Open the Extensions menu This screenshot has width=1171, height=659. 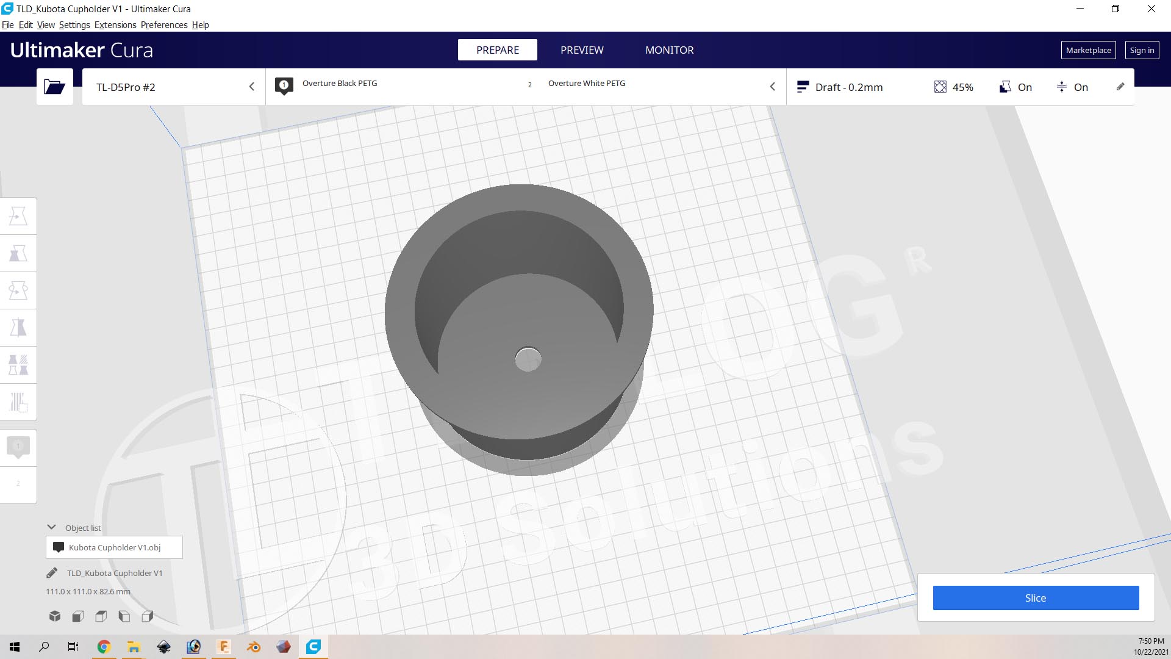click(x=115, y=25)
